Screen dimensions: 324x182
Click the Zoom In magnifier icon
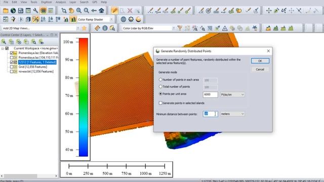(x=79, y=11)
